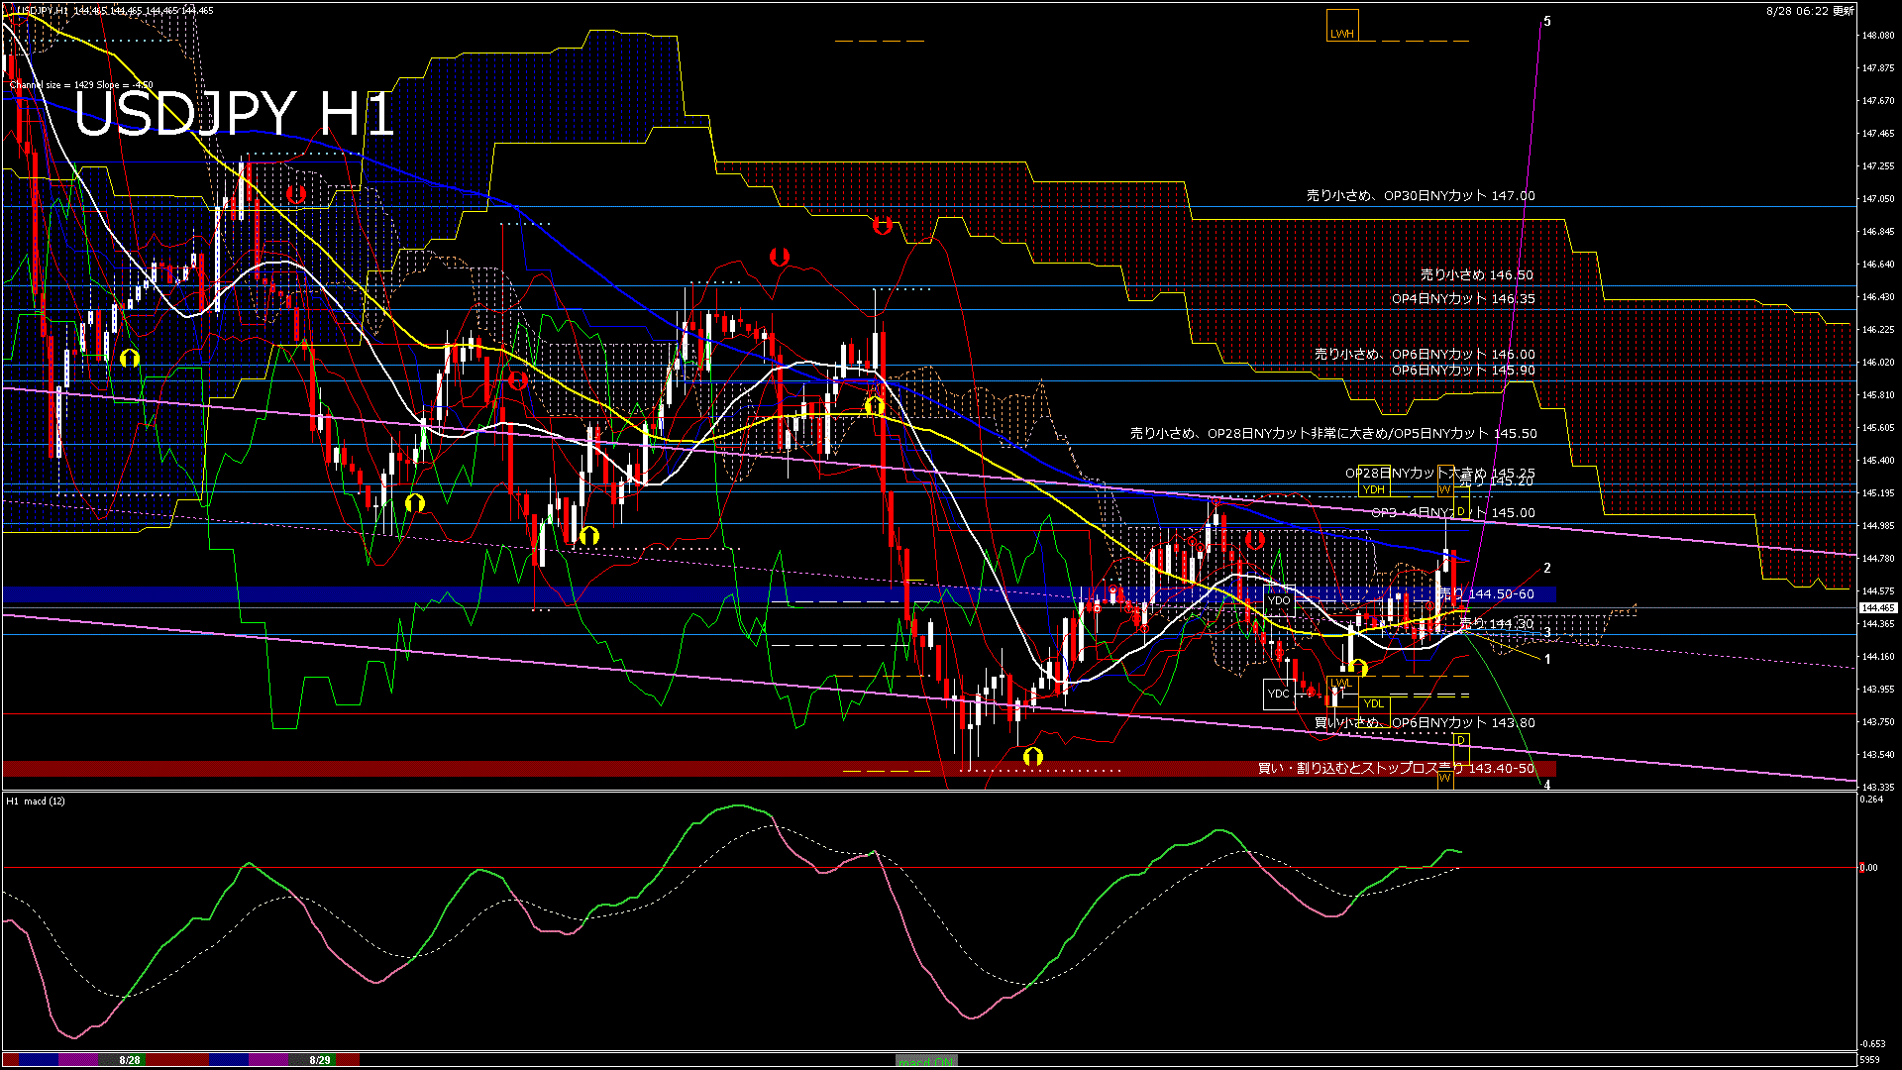Click the lower W pivot box near 143.40
Screen dimensions: 1902x1070
pyautogui.click(x=1445, y=778)
